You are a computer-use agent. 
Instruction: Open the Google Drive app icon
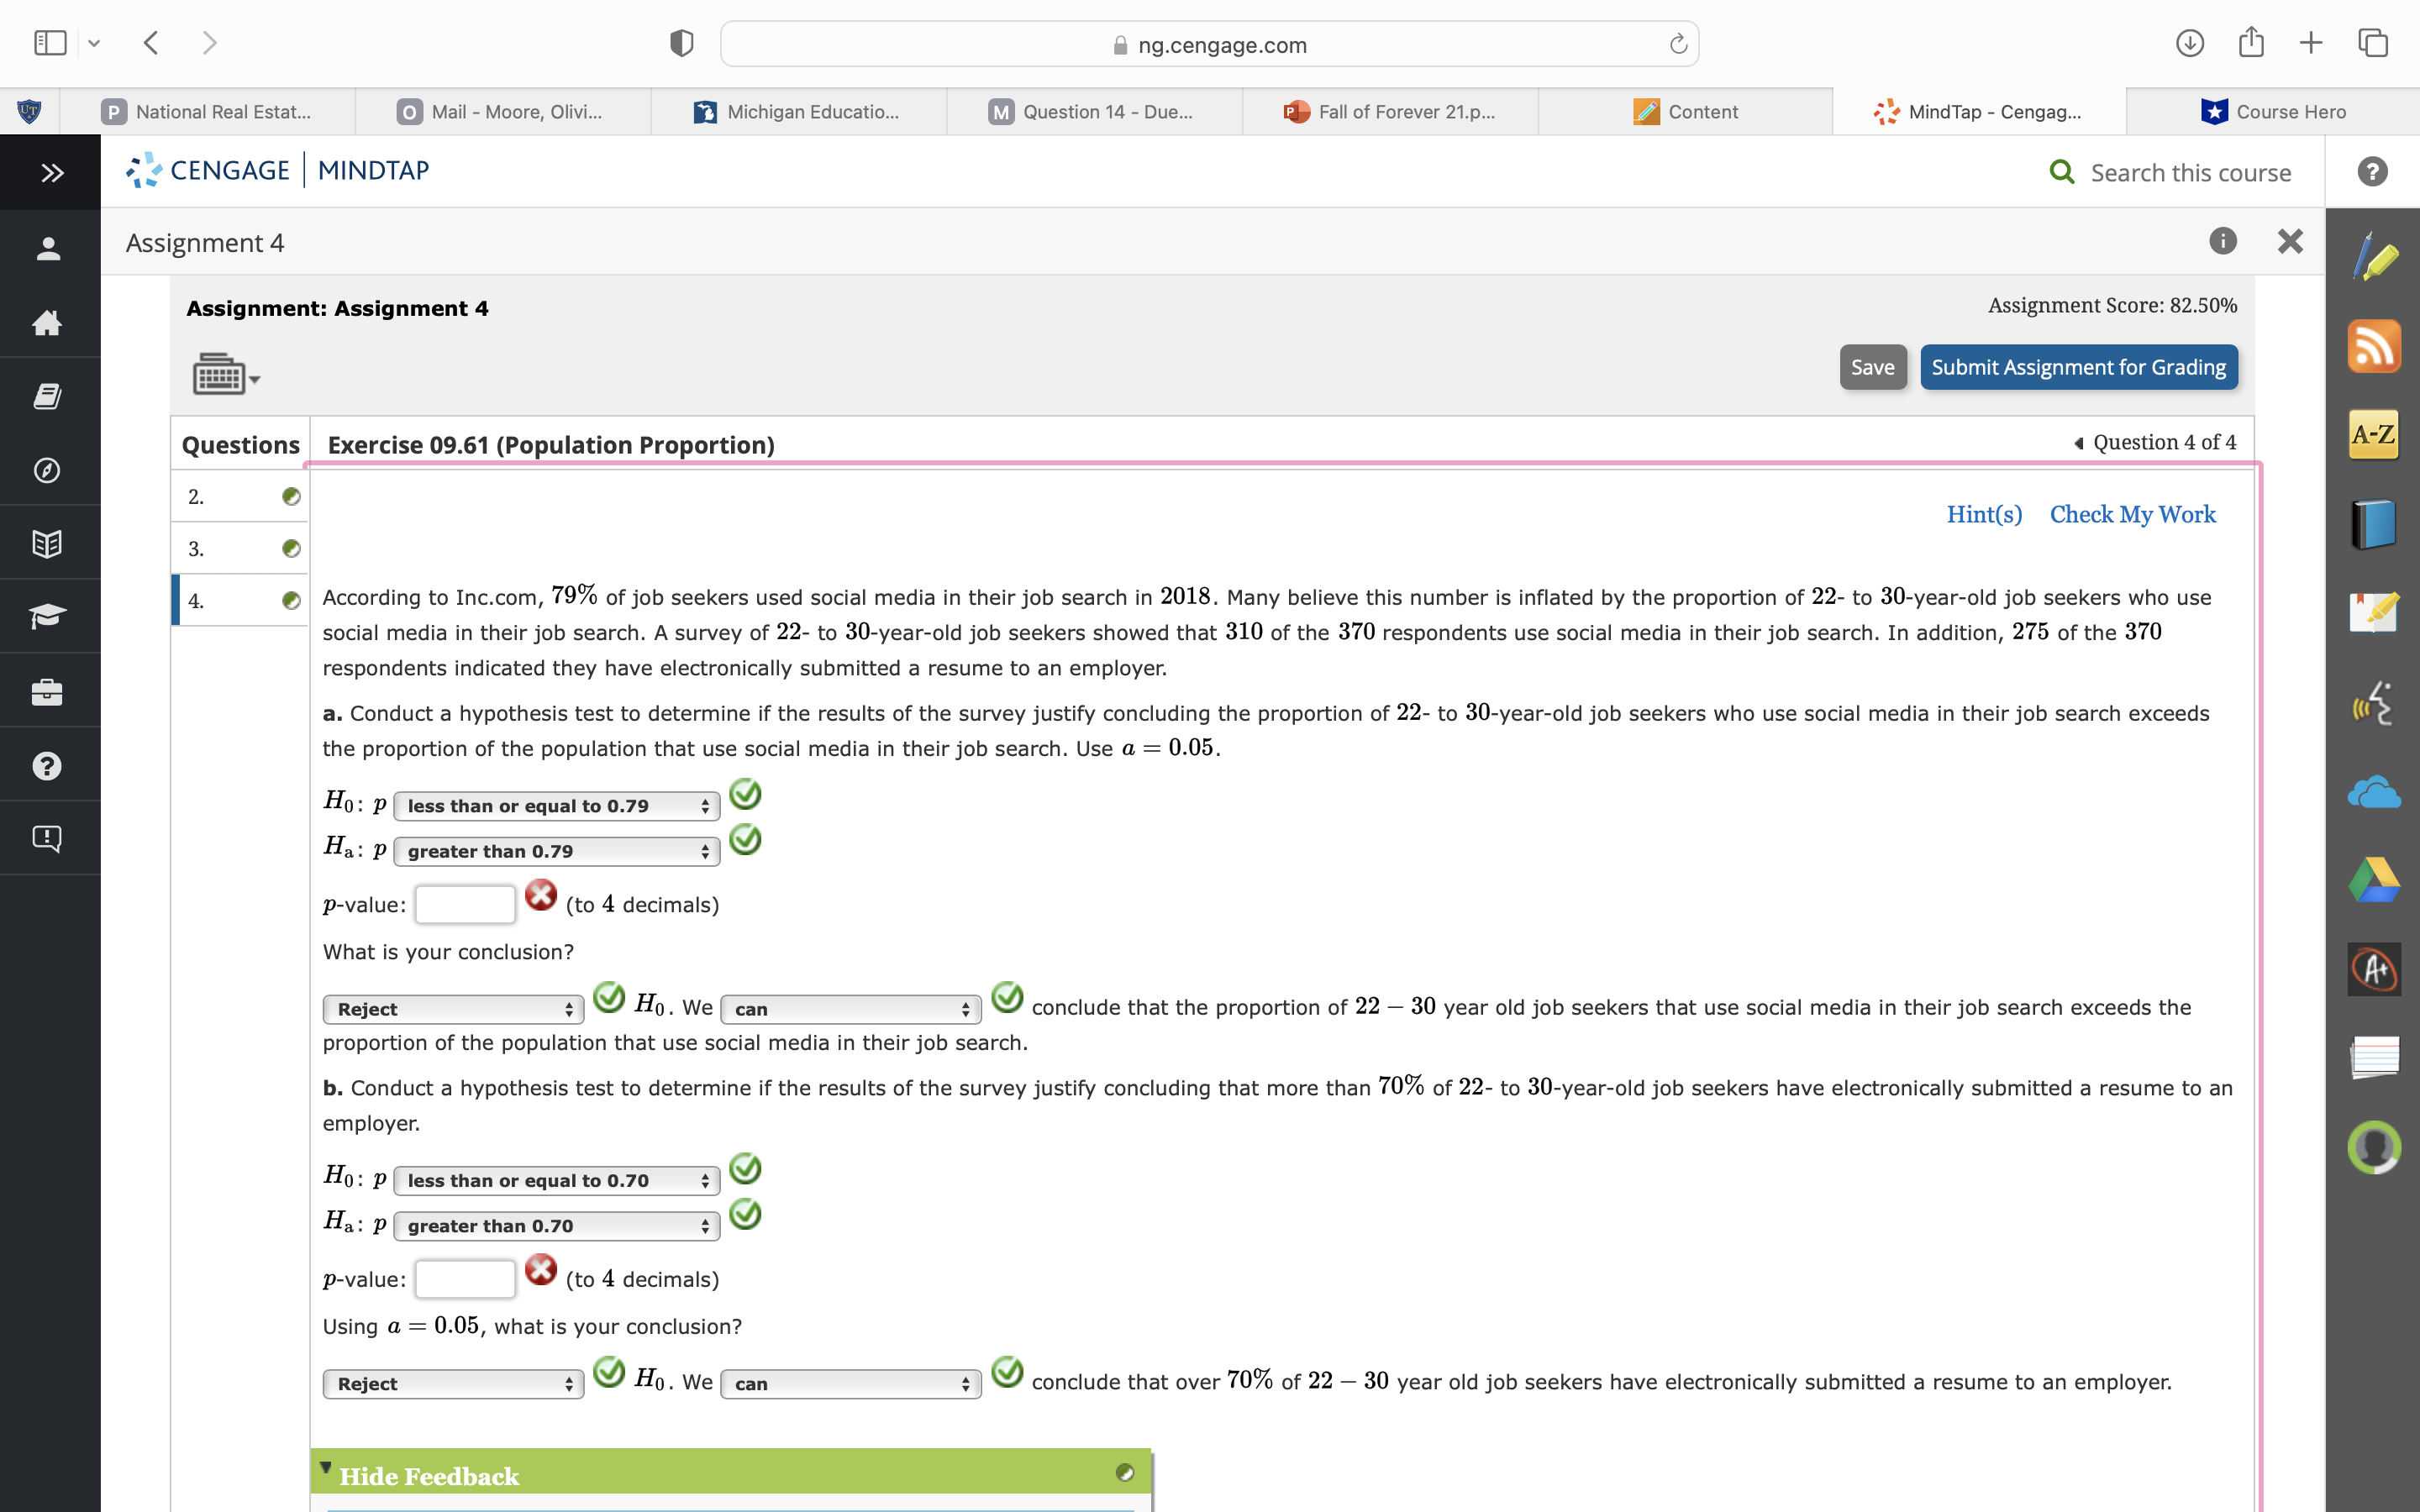click(2373, 880)
